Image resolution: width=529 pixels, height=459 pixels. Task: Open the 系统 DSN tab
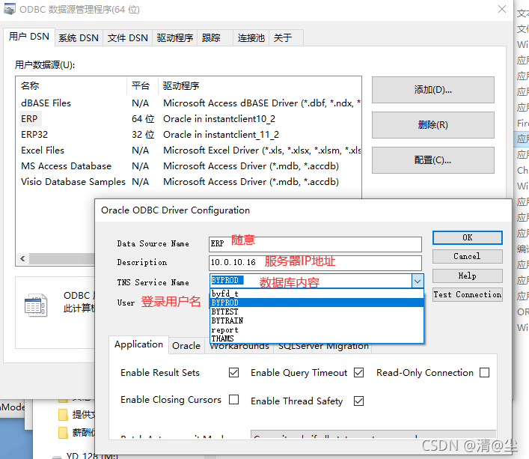point(79,37)
